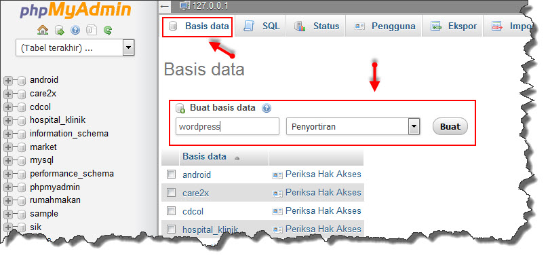Sort by the Basis data column header
Screen dimensions: 550x260
tap(205, 156)
